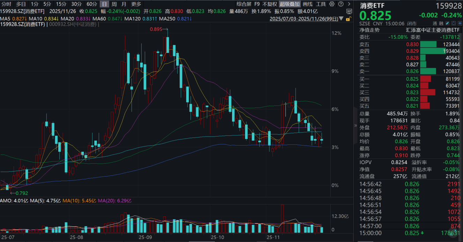Toggle 超级叠加 overlay mode
Image resolution: width=463 pixels, height=242 pixels.
290,4
